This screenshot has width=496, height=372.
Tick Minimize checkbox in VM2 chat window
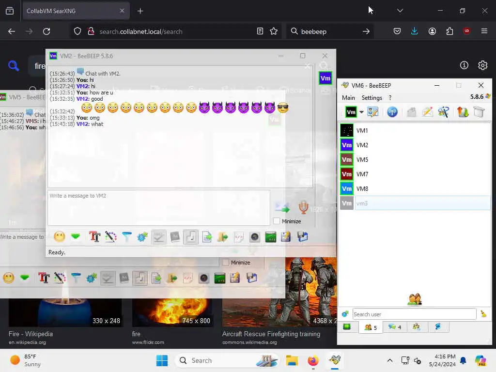[277, 221]
